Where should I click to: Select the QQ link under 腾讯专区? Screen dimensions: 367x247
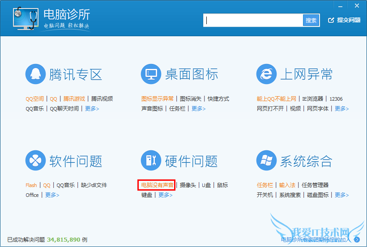tap(53, 99)
